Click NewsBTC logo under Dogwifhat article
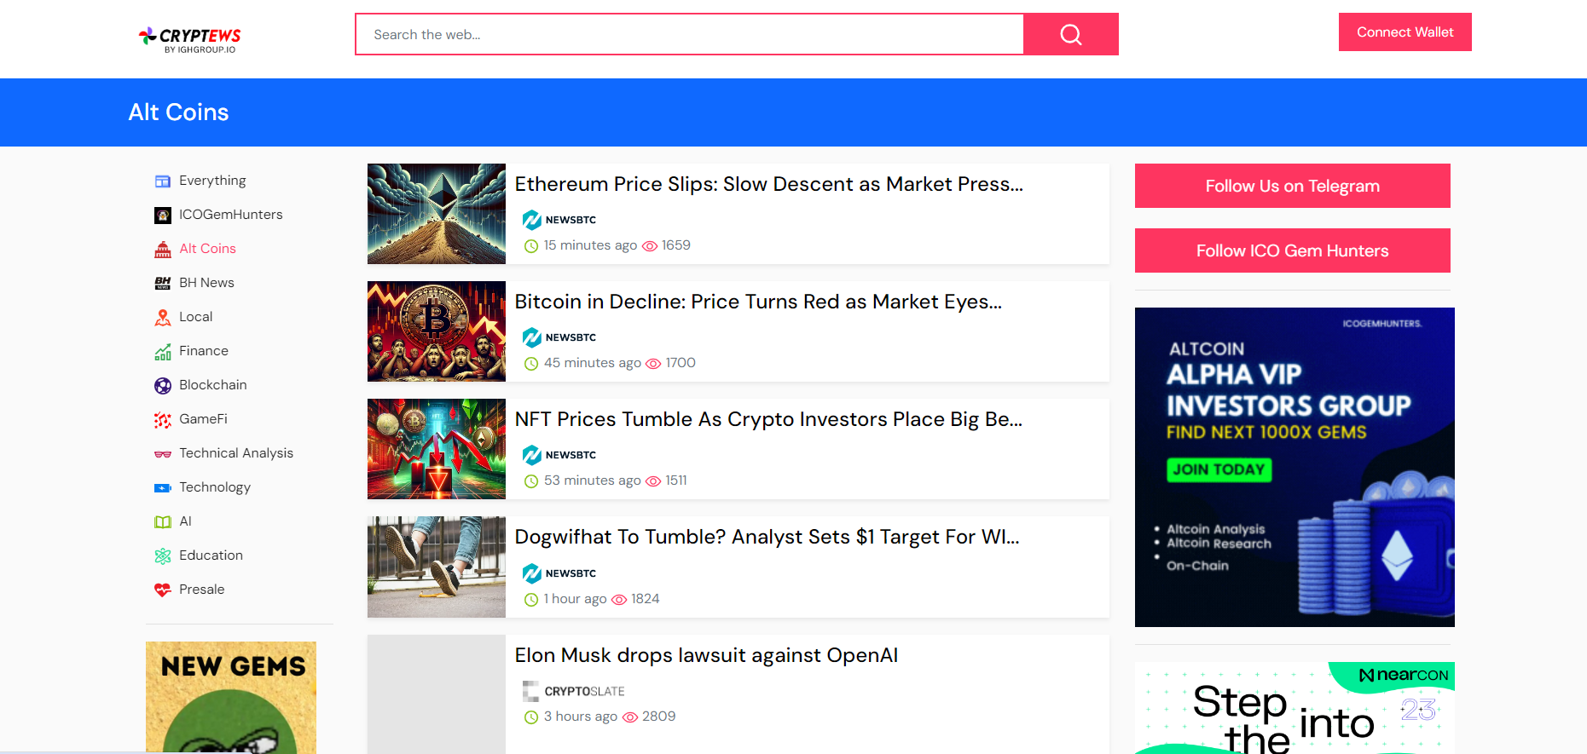The image size is (1587, 754). click(x=559, y=573)
